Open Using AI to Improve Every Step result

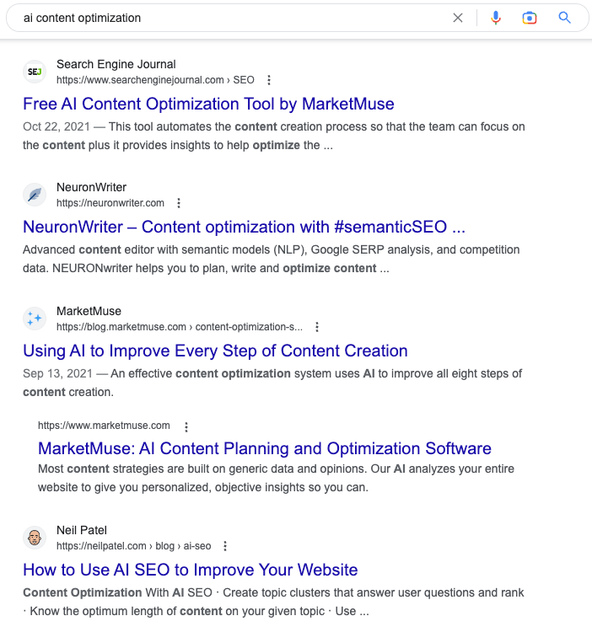coord(215,351)
